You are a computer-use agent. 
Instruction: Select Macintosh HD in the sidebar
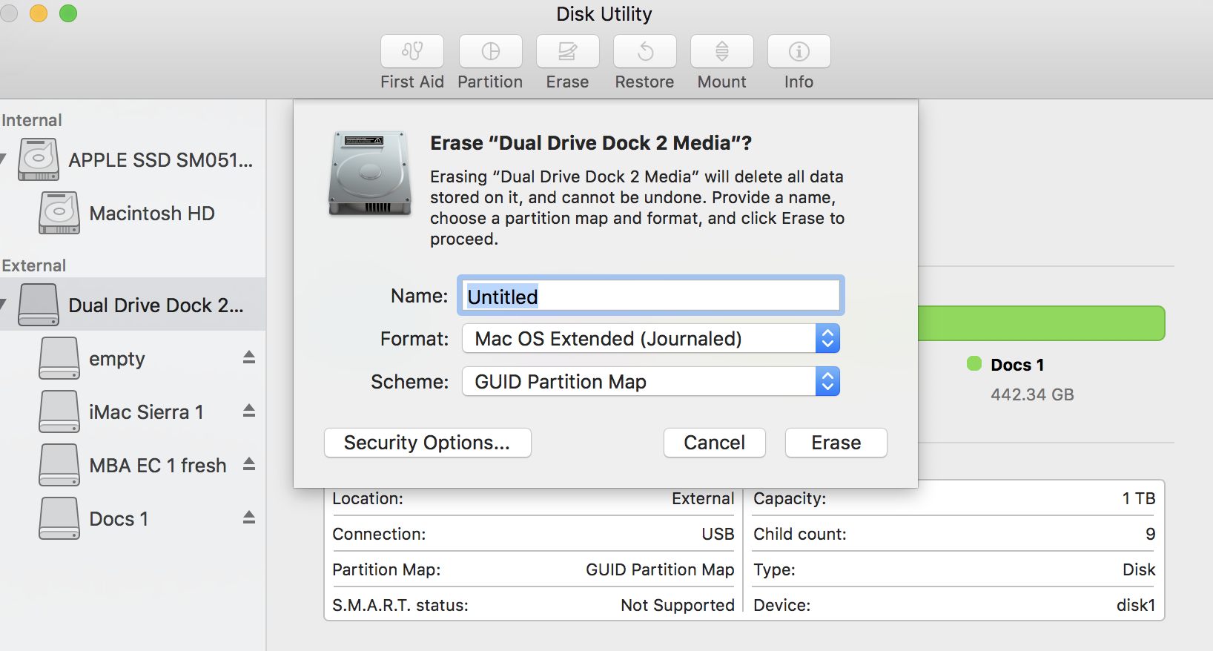[x=151, y=214]
